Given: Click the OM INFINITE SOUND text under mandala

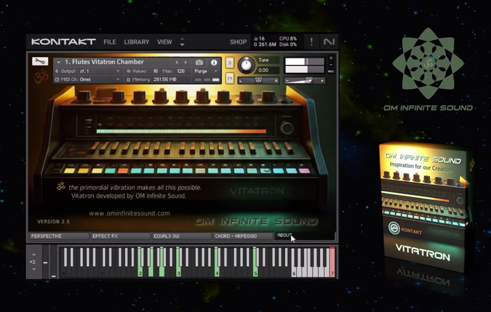Looking at the screenshot, I should click(428, 108).
